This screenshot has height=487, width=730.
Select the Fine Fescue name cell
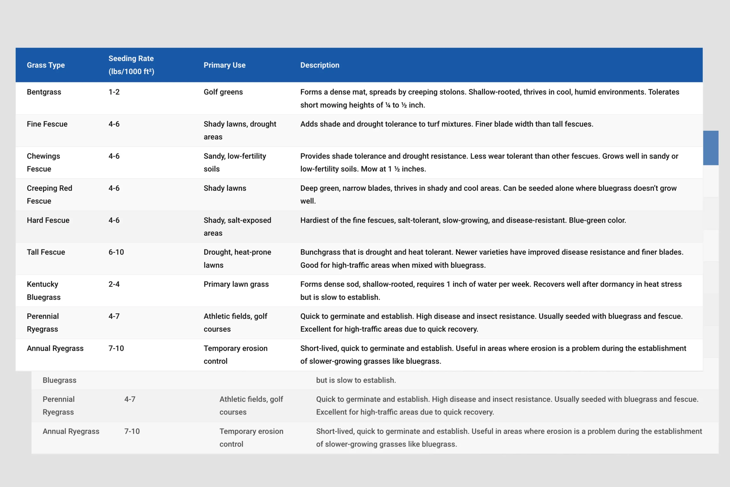coord(47,124)
